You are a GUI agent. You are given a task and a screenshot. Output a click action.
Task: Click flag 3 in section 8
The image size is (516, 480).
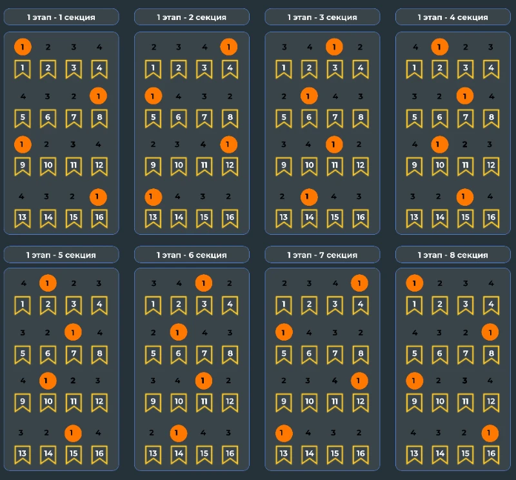pyautogui.click(x=466, y=305)
